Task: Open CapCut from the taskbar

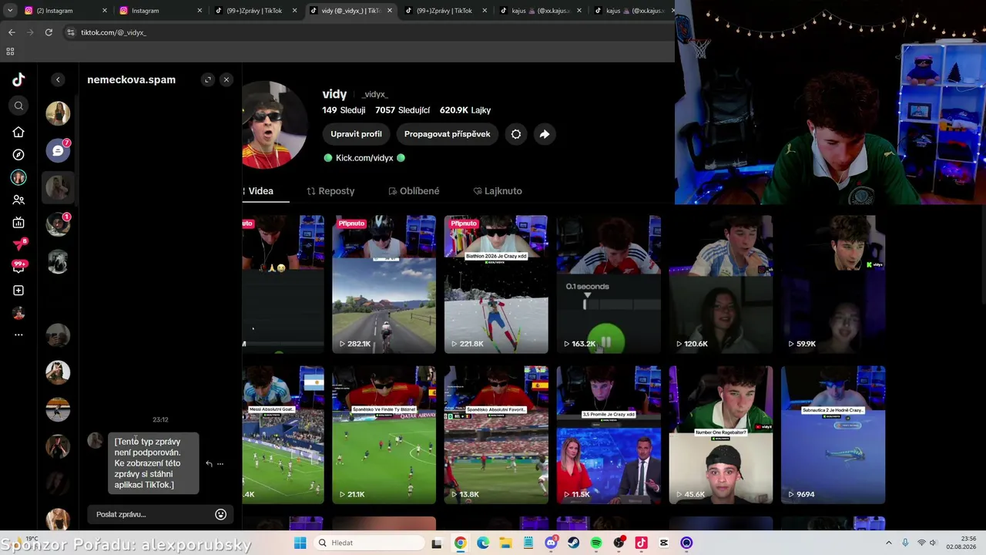Action: (664, 543)
